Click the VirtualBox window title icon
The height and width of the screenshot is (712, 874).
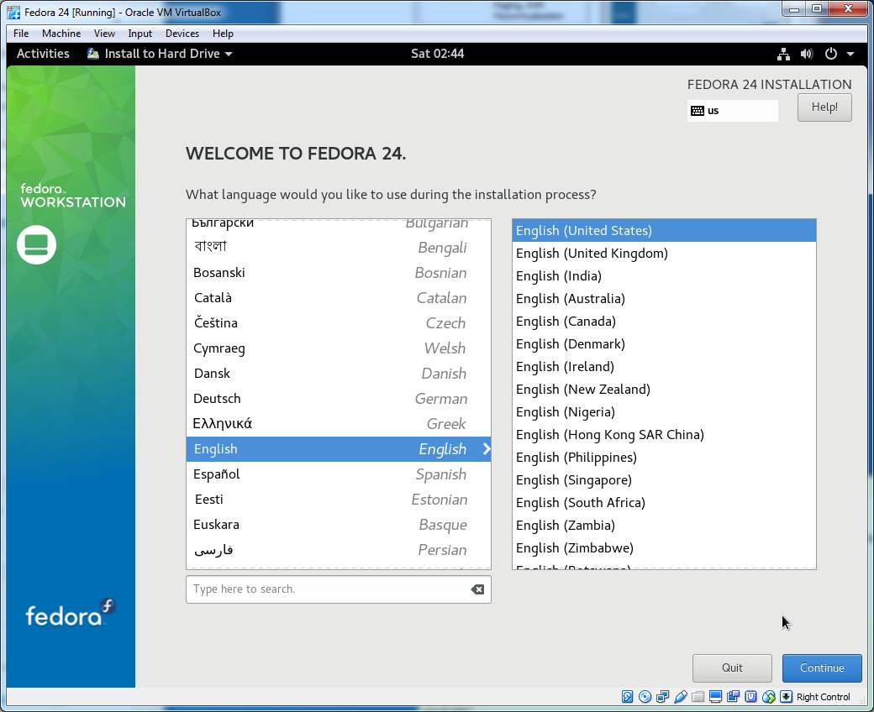(14, 13)
